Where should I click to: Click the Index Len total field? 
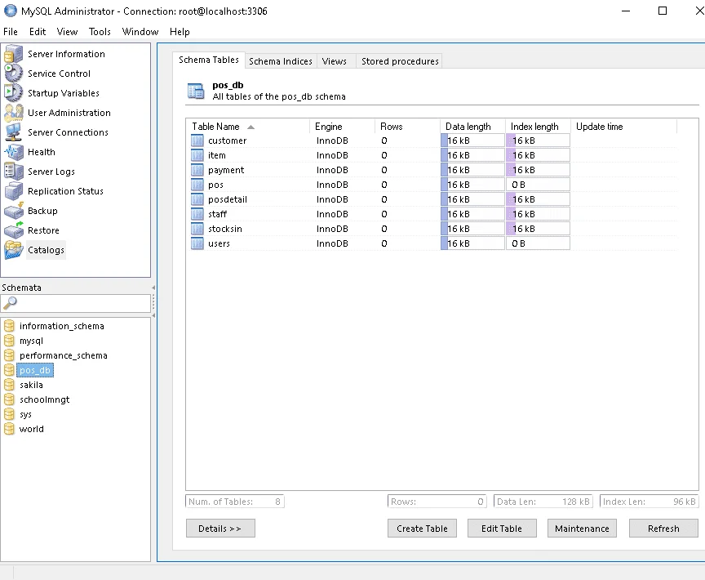point(649,502)
